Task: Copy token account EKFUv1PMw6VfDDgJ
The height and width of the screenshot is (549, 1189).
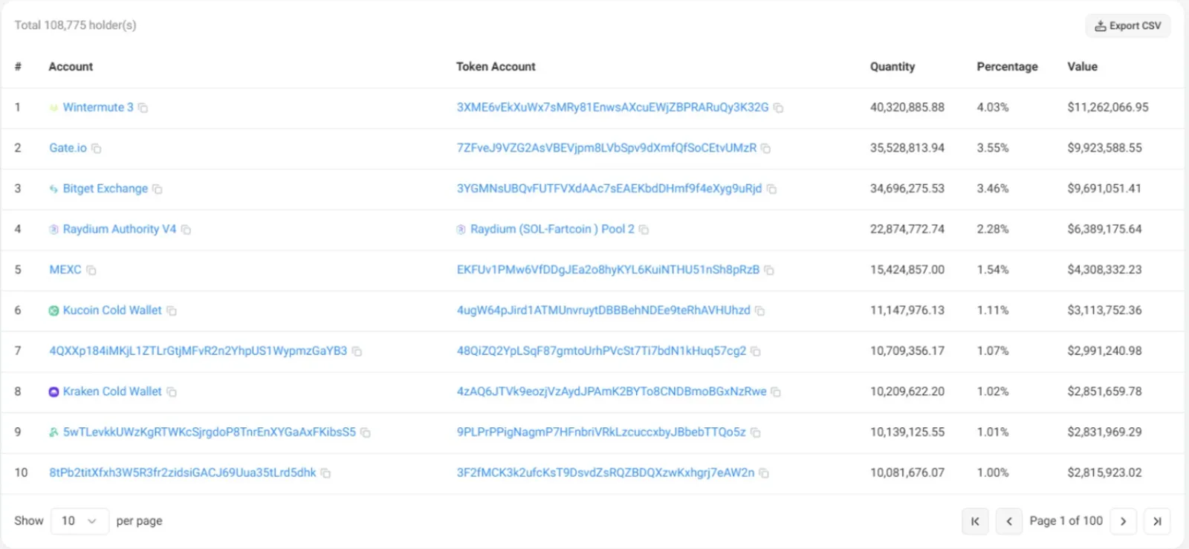Action: tap(769, 270)
